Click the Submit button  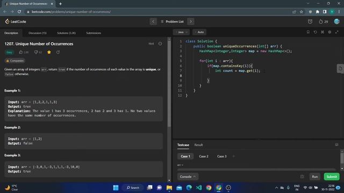332,176
